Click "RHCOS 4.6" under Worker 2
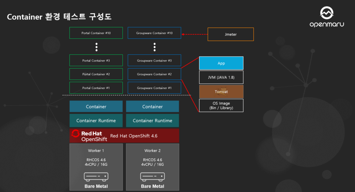This screenshot has width=355, height=192. [x=152, y=160]
